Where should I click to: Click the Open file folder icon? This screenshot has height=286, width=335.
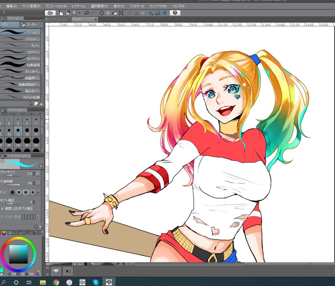(x=68, y=13)
